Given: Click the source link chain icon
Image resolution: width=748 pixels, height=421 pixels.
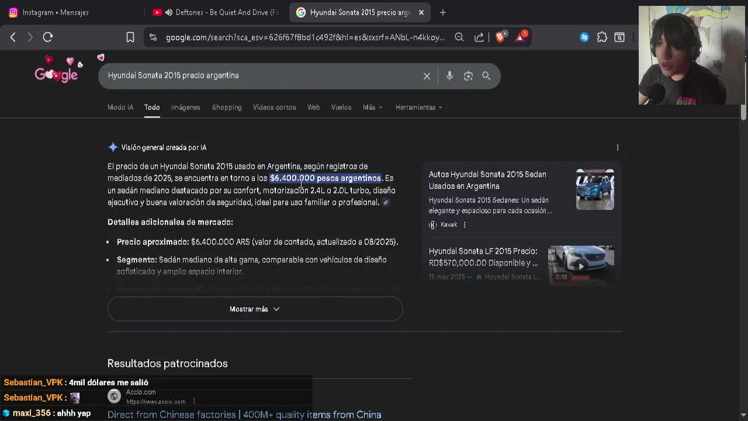Looking at the screenshot, I should pyautogui.click(x=386, y=202).
